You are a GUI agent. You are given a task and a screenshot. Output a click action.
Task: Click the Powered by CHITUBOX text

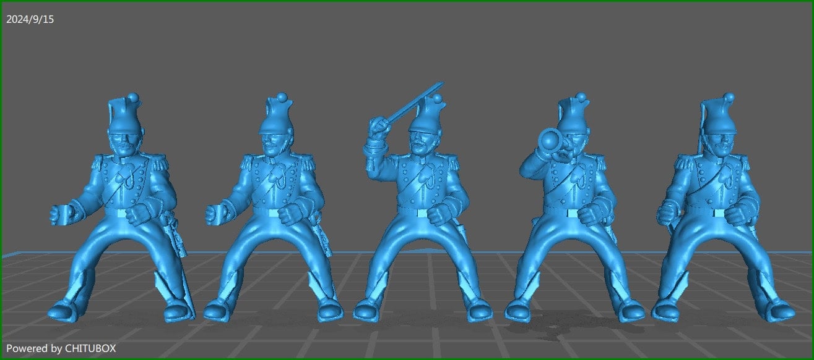[61, 349]
